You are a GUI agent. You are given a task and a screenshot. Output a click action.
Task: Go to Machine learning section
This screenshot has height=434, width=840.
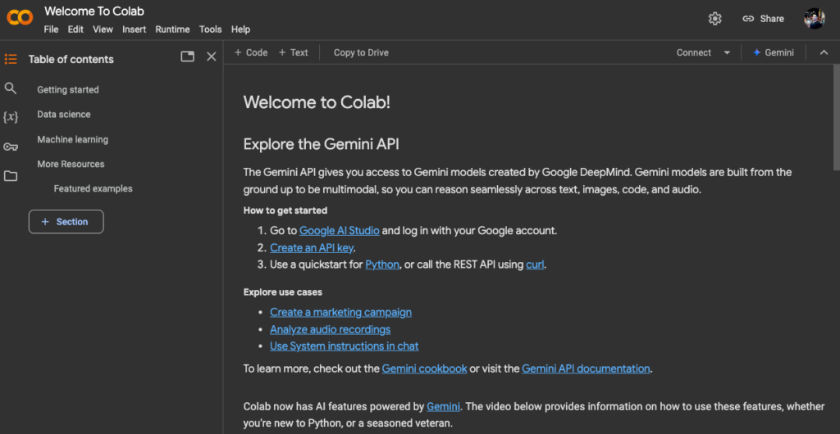[72, 139]
